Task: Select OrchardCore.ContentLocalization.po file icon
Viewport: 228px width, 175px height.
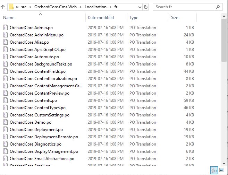Action: [x=6, y=78]
